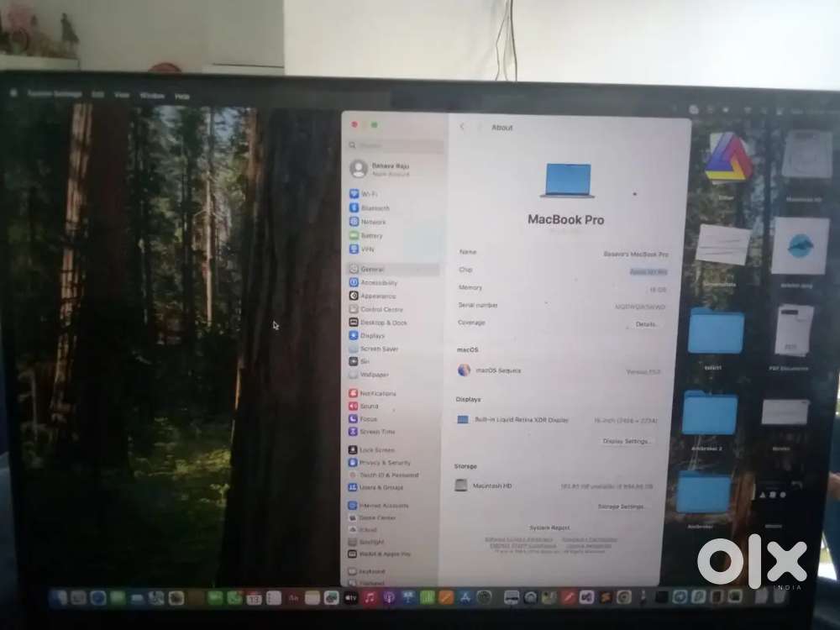840x630 pixels.
Task: Click the Details button next to Coverage
Action: pyautogui.click(x=645, y=324)
